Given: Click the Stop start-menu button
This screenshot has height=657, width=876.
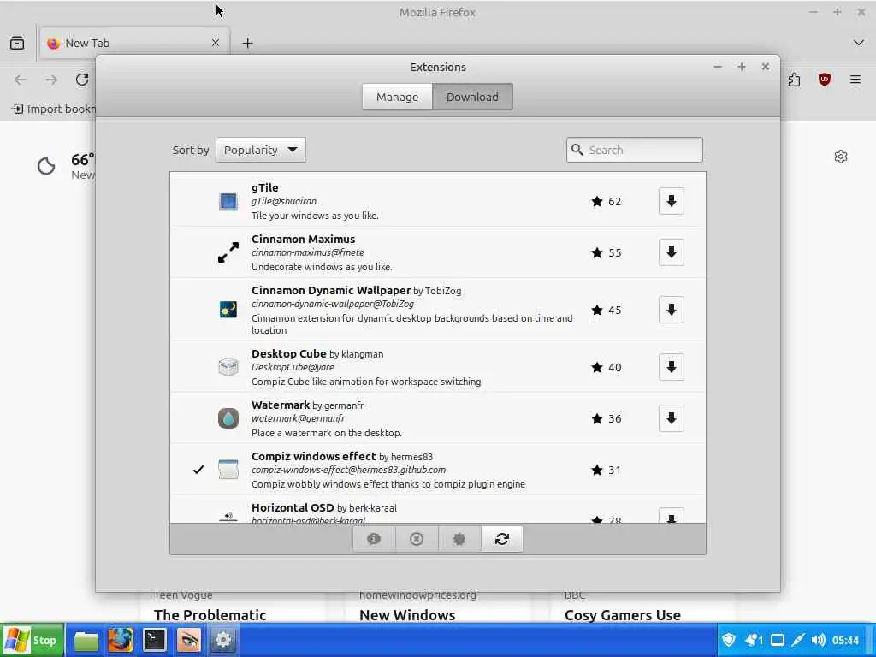Looking at the screenshot, I should coord(33,640).
